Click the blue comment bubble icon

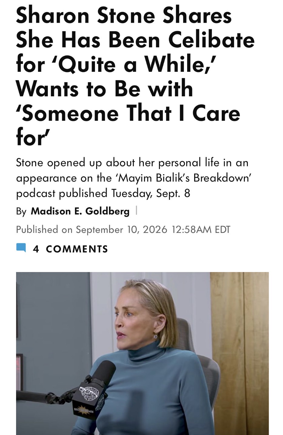[21, 248]
